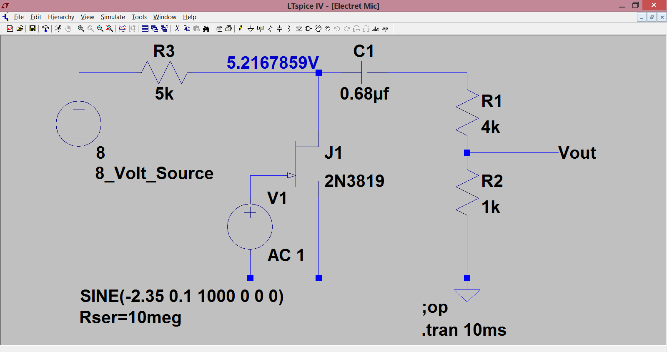Click the Zoom to Fit crossed magnifier
The height and width of the screenshot is (352, 667).
110,29
